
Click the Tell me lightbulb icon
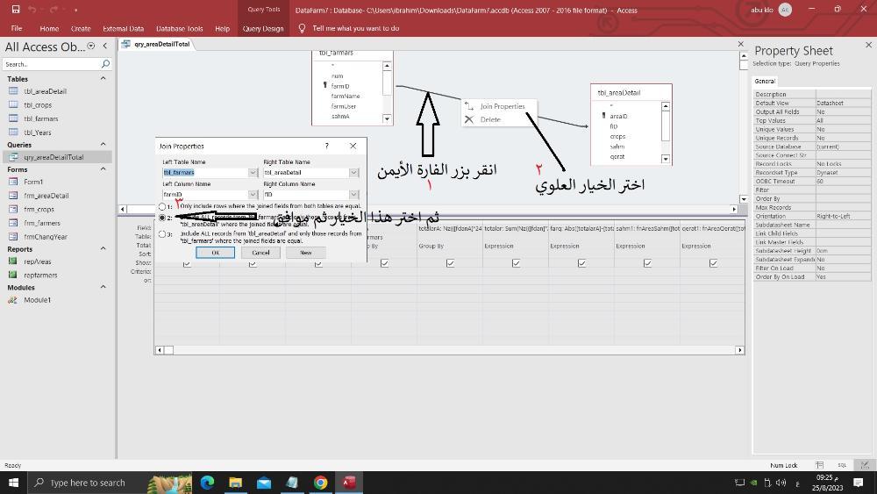302,28
